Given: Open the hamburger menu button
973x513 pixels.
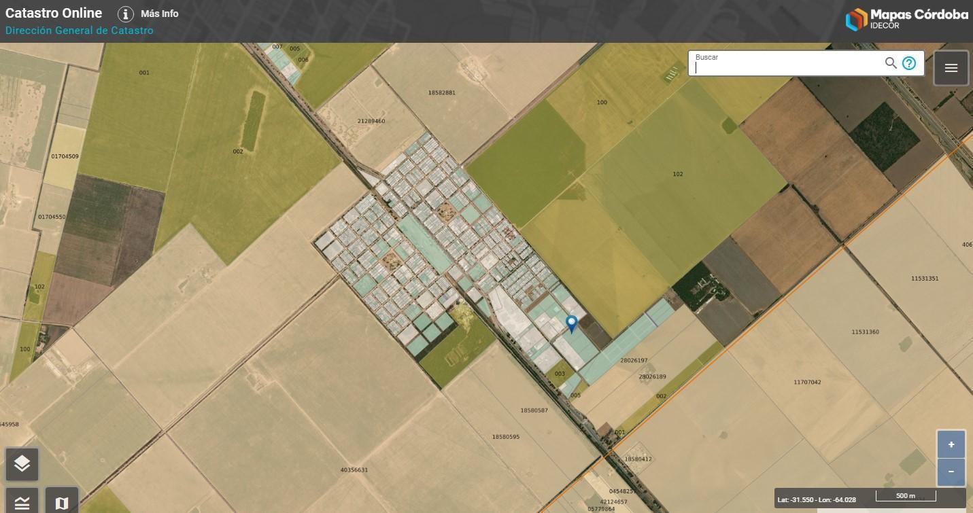Looking at the screenshot, I should point(951,67).
